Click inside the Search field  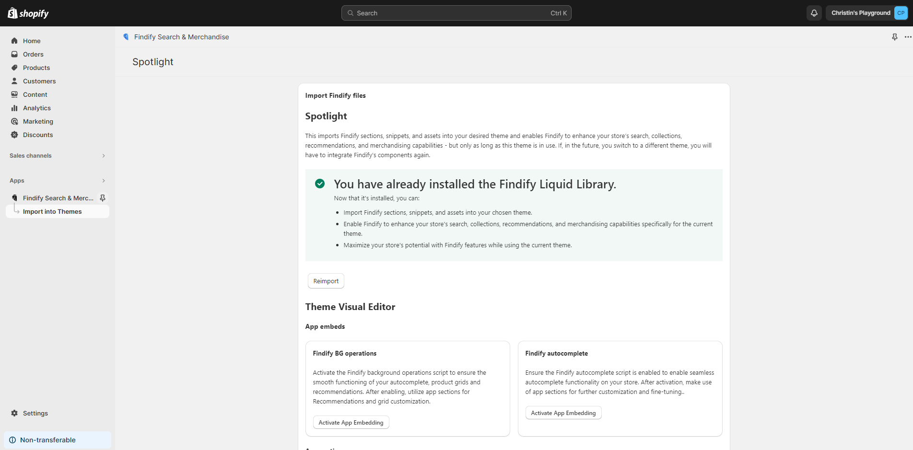[x=456, y=13]
